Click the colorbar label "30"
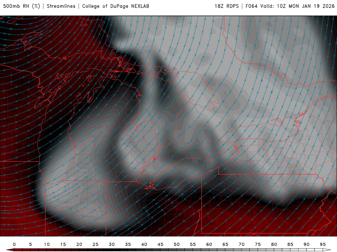 point(112,244)
